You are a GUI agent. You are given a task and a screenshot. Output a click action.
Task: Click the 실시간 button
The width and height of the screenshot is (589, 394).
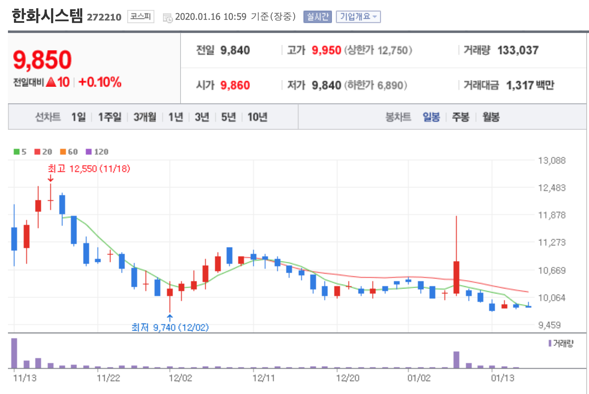tap(317, 17)
